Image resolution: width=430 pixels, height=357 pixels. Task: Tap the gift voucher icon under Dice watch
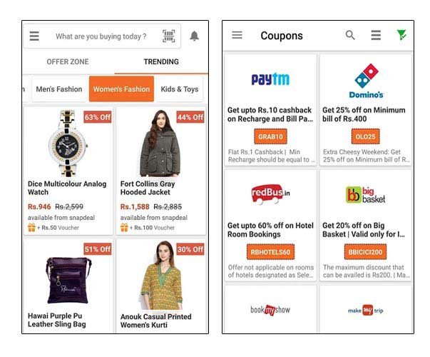click(x=31, y=228)
